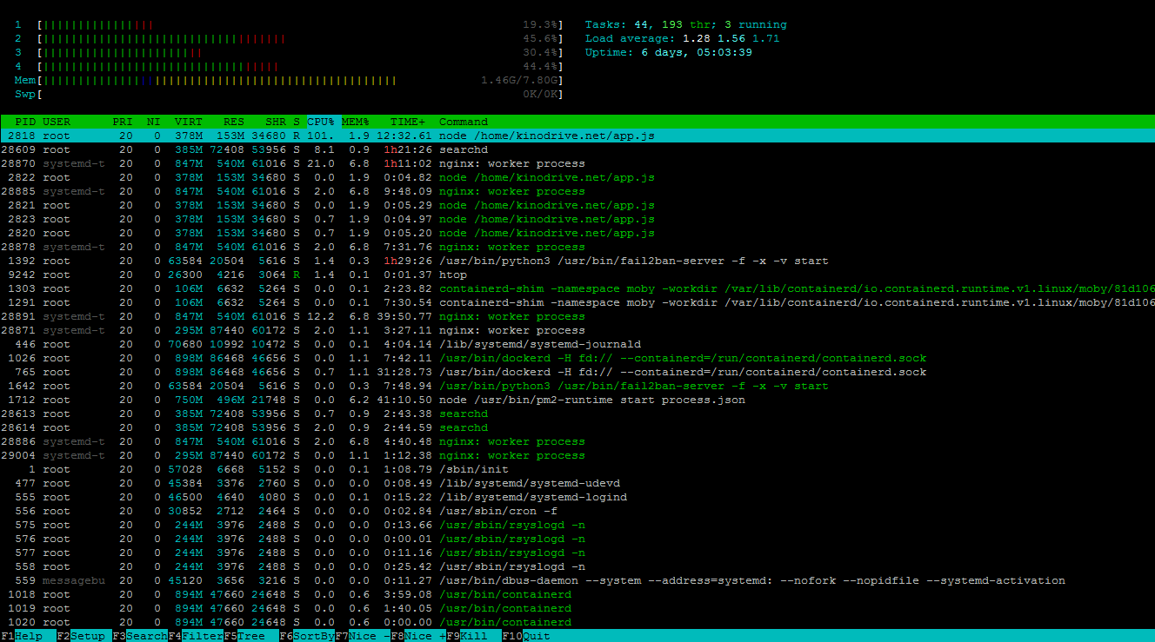This screenshot has height=642, width=1155.
Task: Sort by the VIRT column header
Action: [189, 122]
